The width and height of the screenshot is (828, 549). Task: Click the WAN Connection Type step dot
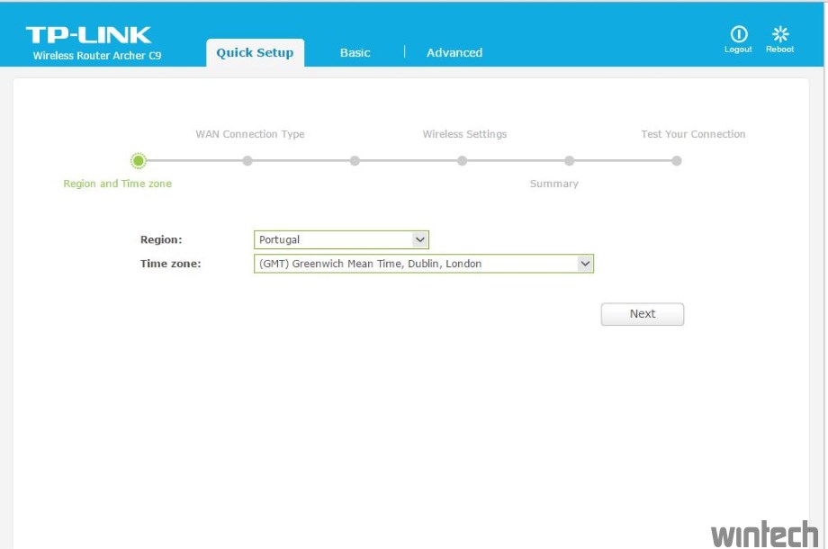click(x=247, y=161)
